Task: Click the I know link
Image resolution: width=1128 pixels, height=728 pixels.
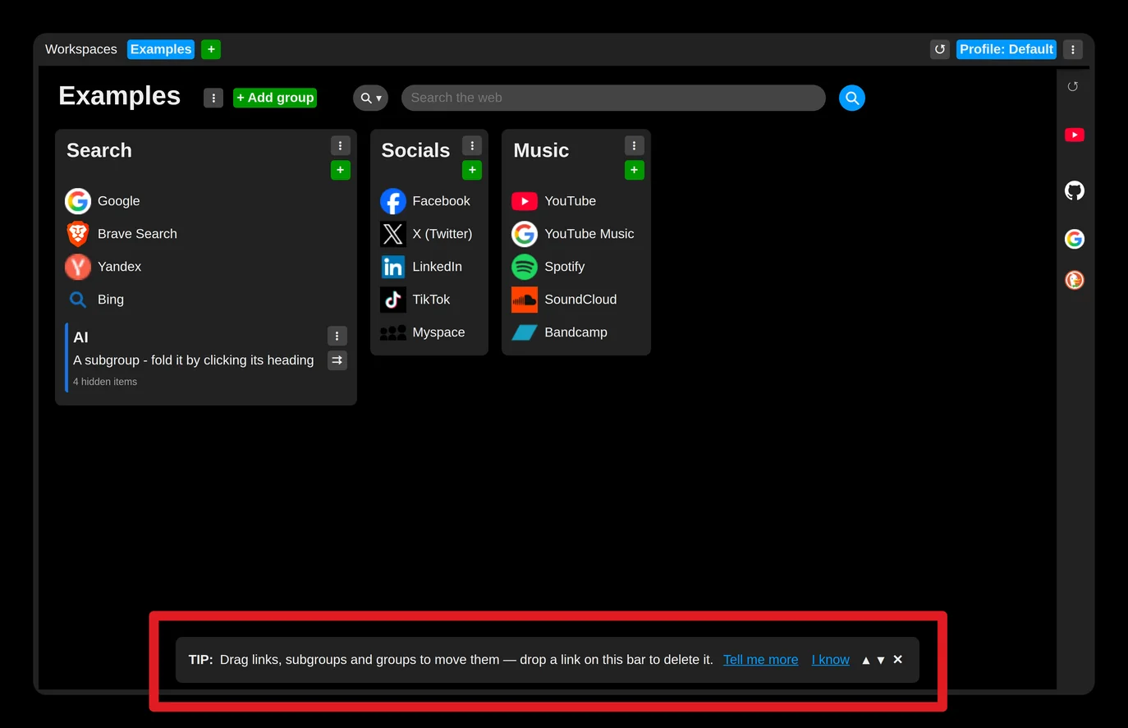Action: point(831,660)
